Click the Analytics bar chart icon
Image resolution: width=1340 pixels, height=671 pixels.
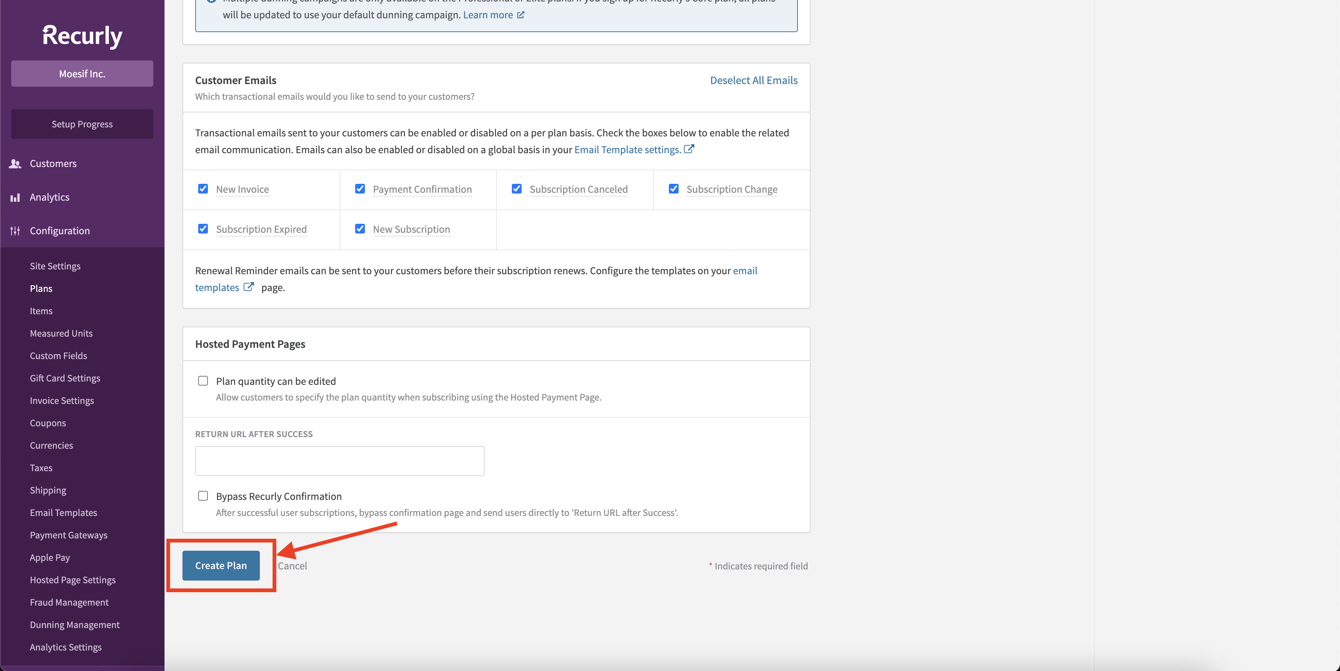coord(15,198)
